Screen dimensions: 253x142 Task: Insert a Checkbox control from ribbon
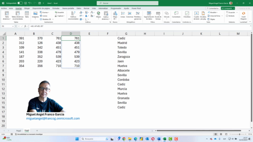(187, 15)
